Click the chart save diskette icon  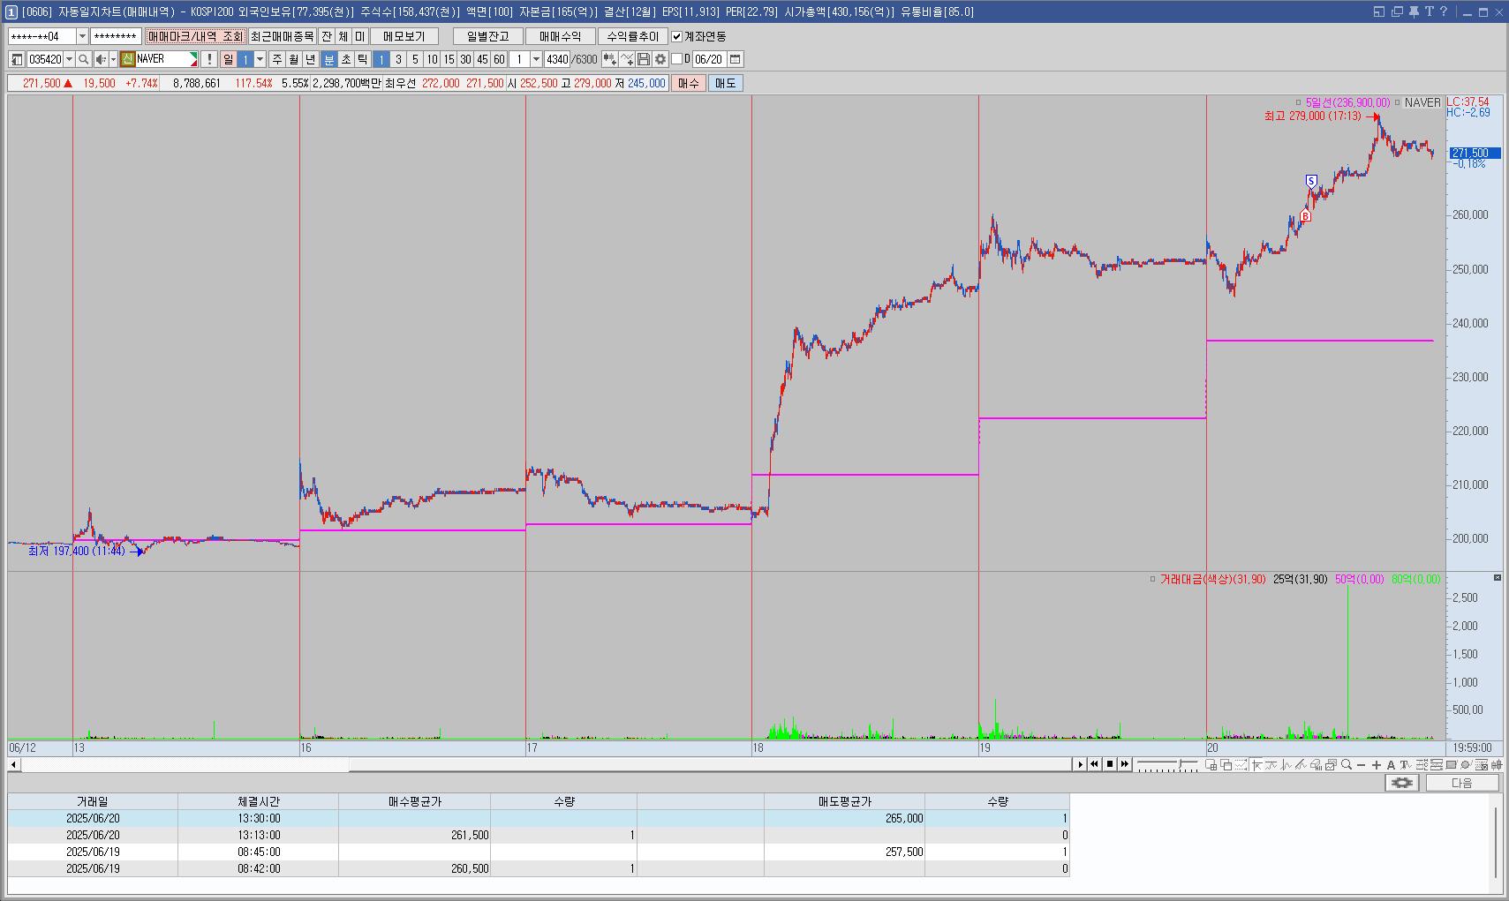coord(644,59)
